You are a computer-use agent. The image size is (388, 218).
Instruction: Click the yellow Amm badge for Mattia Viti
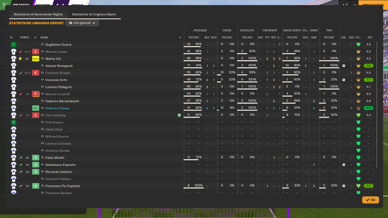(x=35, y=59)
